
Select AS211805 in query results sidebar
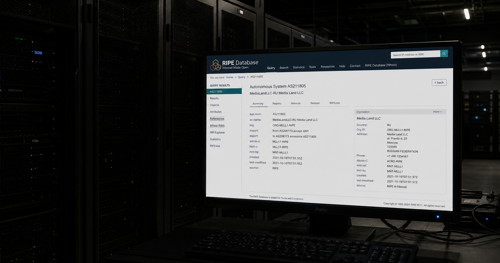pyautogui.click(x=224, y=91)
